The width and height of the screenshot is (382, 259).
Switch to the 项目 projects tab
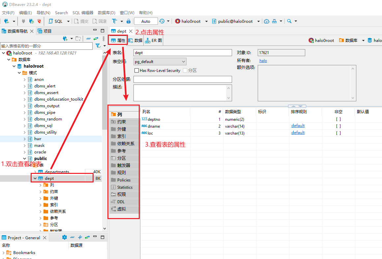pos(44,31)
